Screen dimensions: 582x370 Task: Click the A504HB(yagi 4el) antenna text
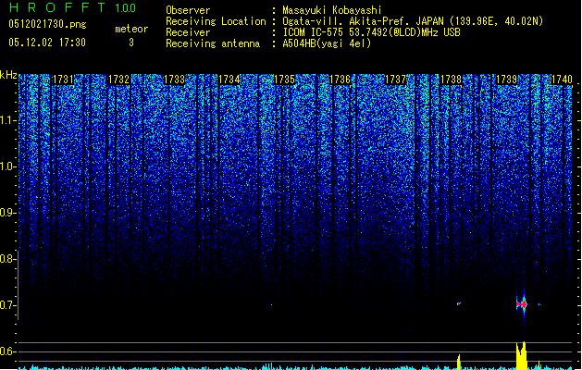pos(327,43)
